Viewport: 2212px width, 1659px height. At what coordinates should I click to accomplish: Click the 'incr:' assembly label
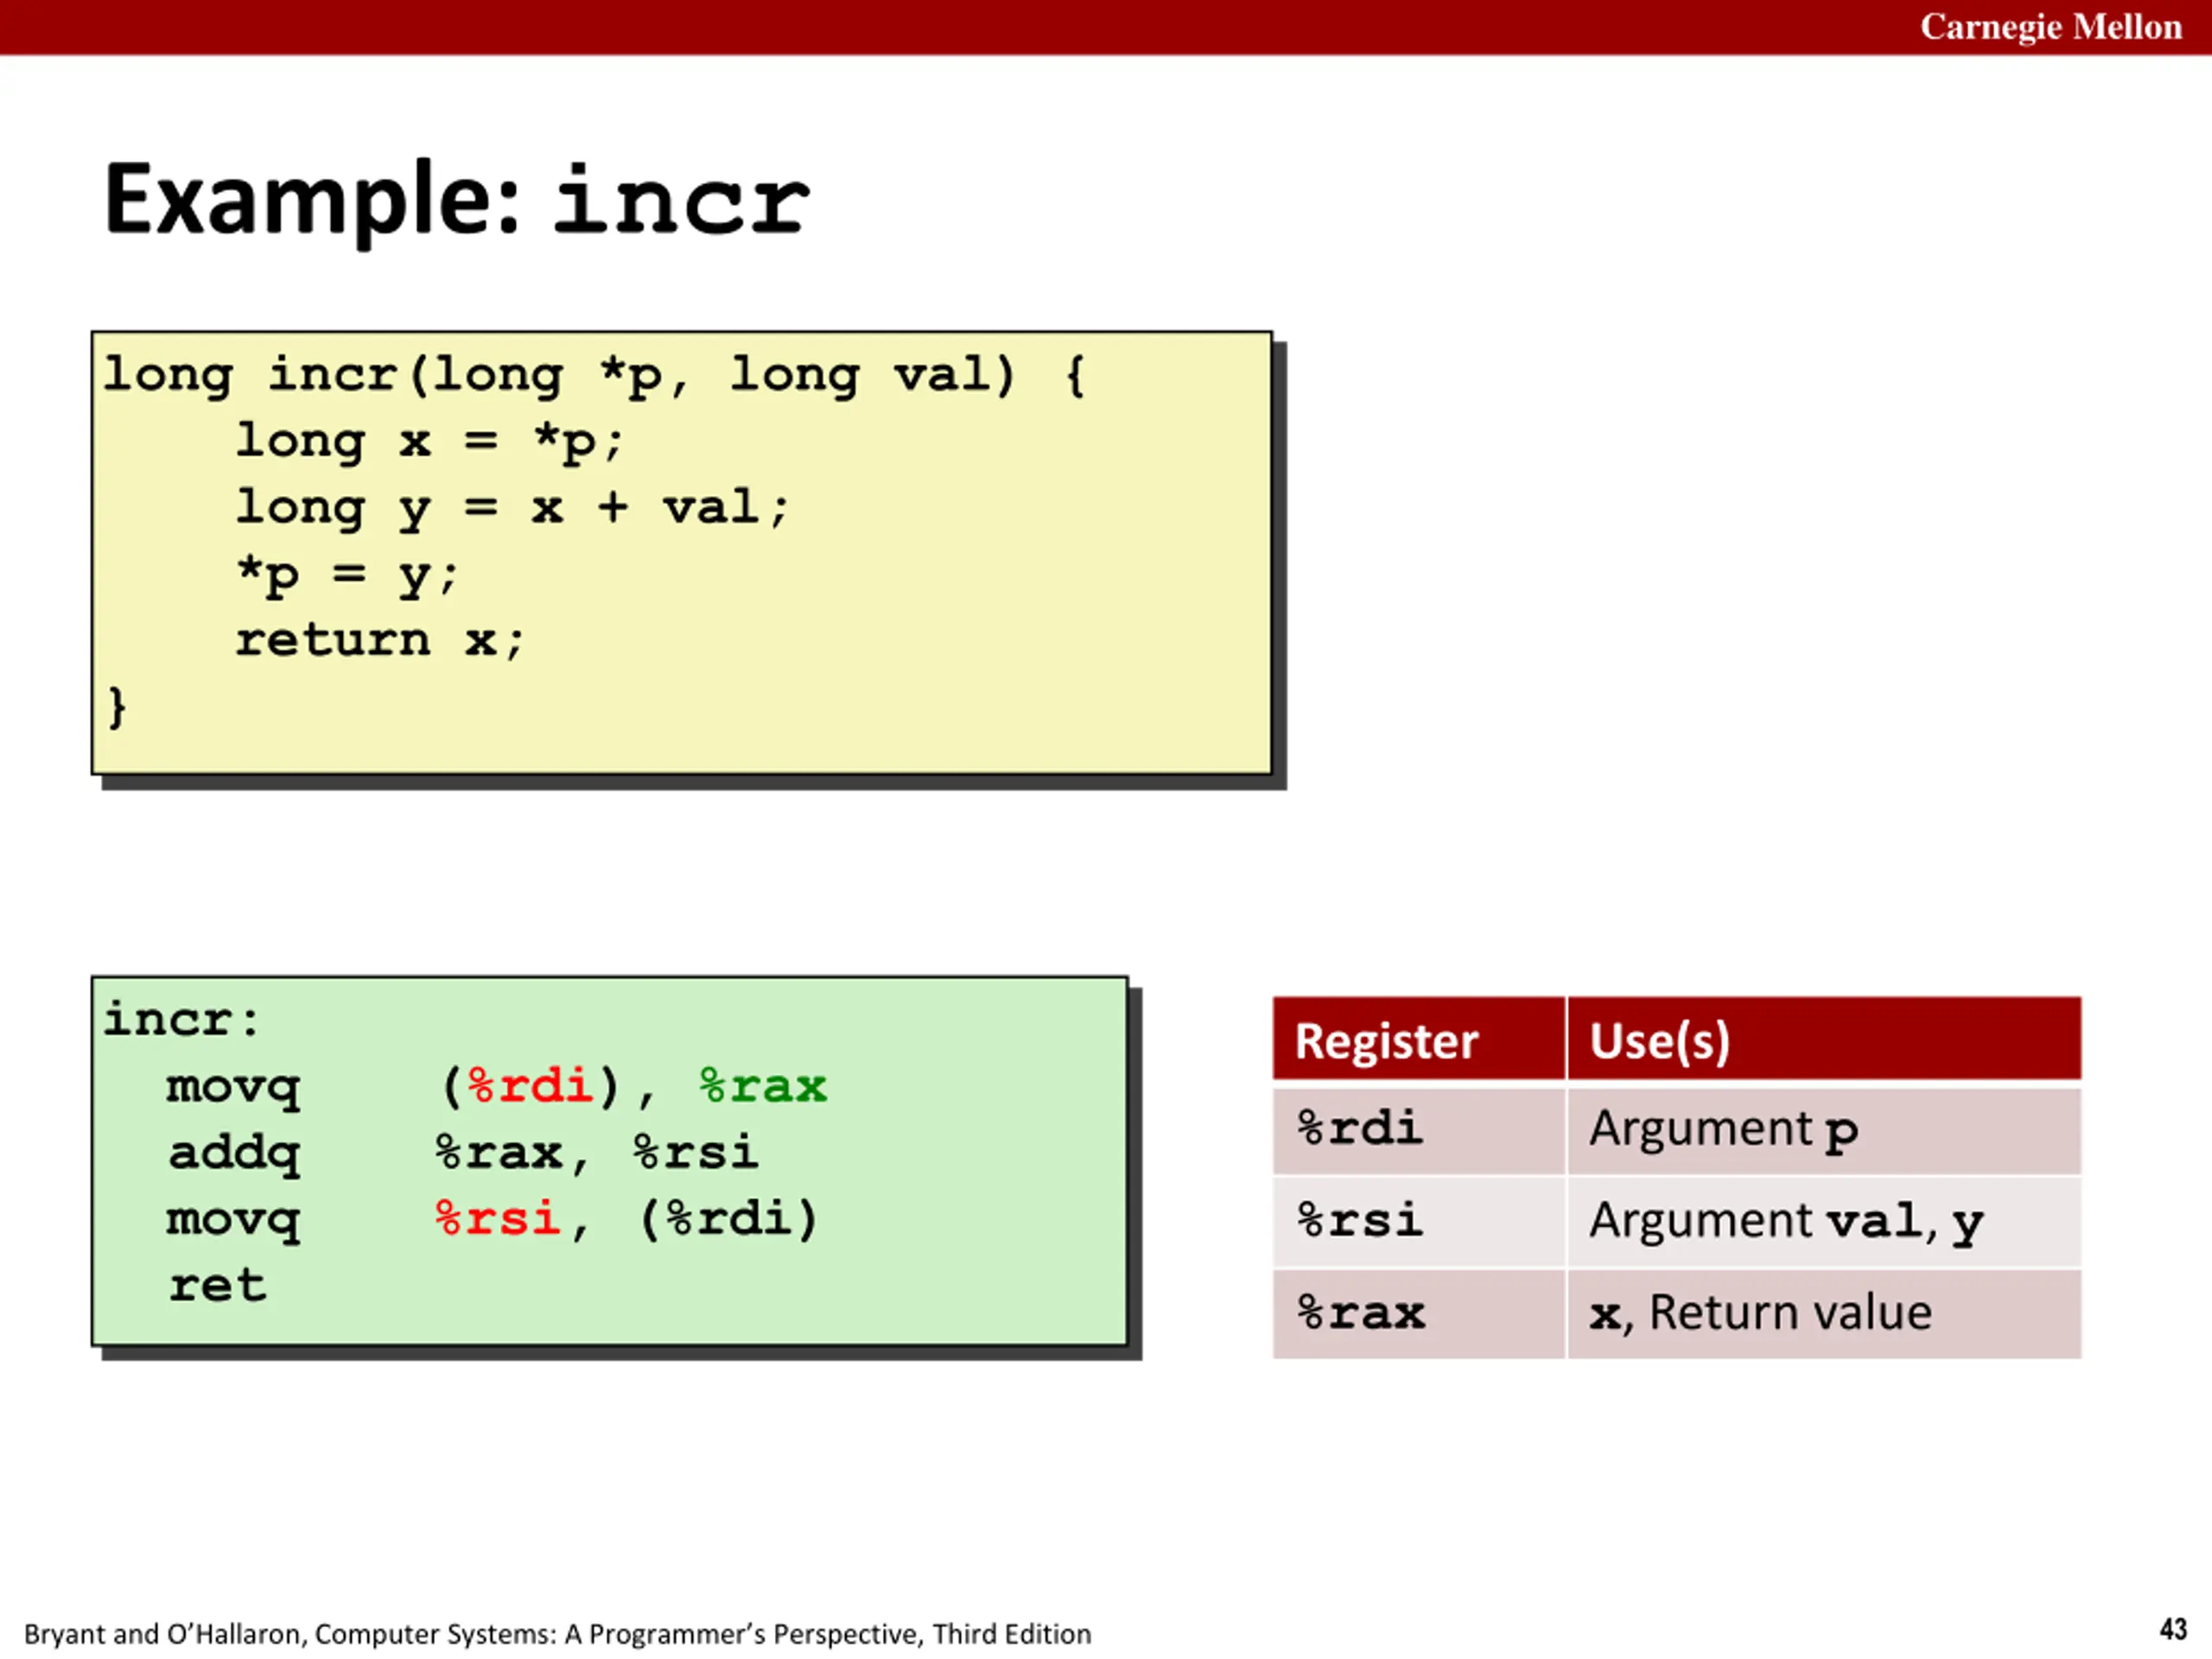pyautogui.click(x=181, y=1020)
